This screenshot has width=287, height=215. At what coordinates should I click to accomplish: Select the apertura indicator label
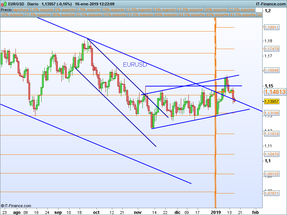click(x=21, y=10)
